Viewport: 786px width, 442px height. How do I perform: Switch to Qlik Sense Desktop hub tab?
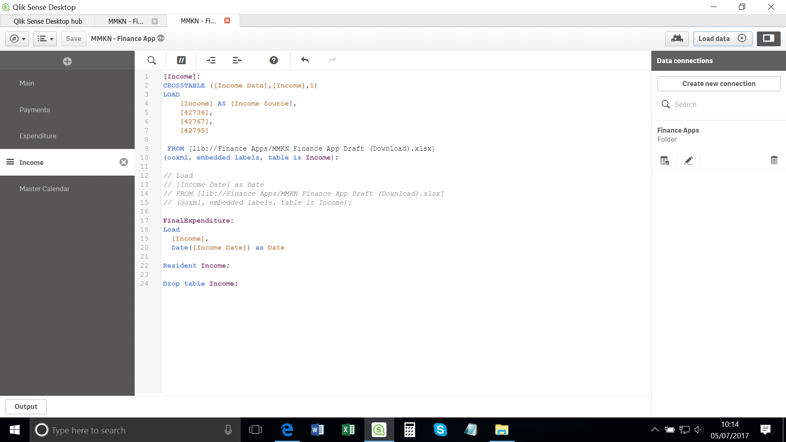coord(47,21)
